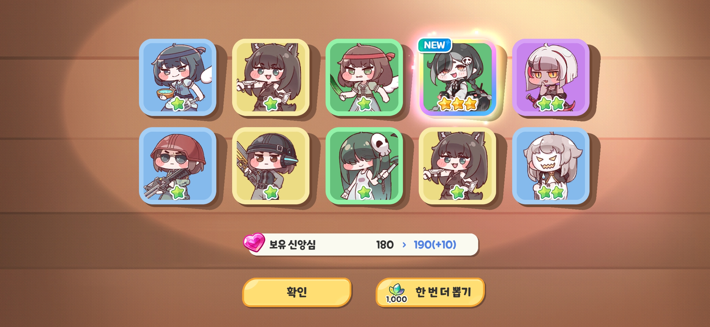Open the wolf-eared girl card in top row

[271, 77]
